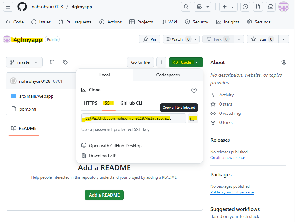Image resolution: width=295 pixels, height=222 pixels.
Task: Toggle the green Code dropdown button
Action: (x=186, y=62)
